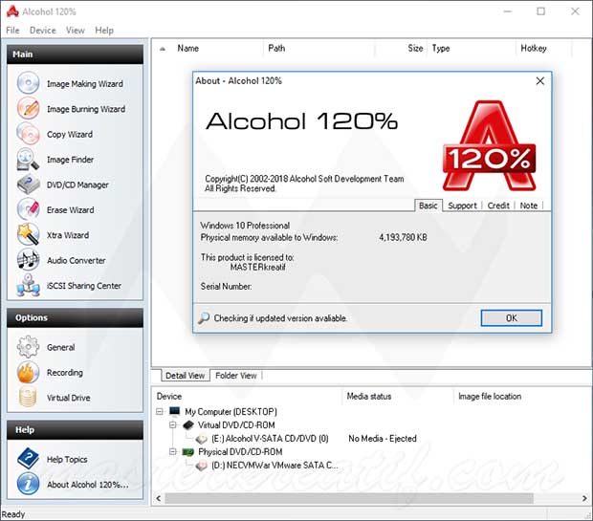
Task: Select the Folder View tab
Action: pos(236,376)
